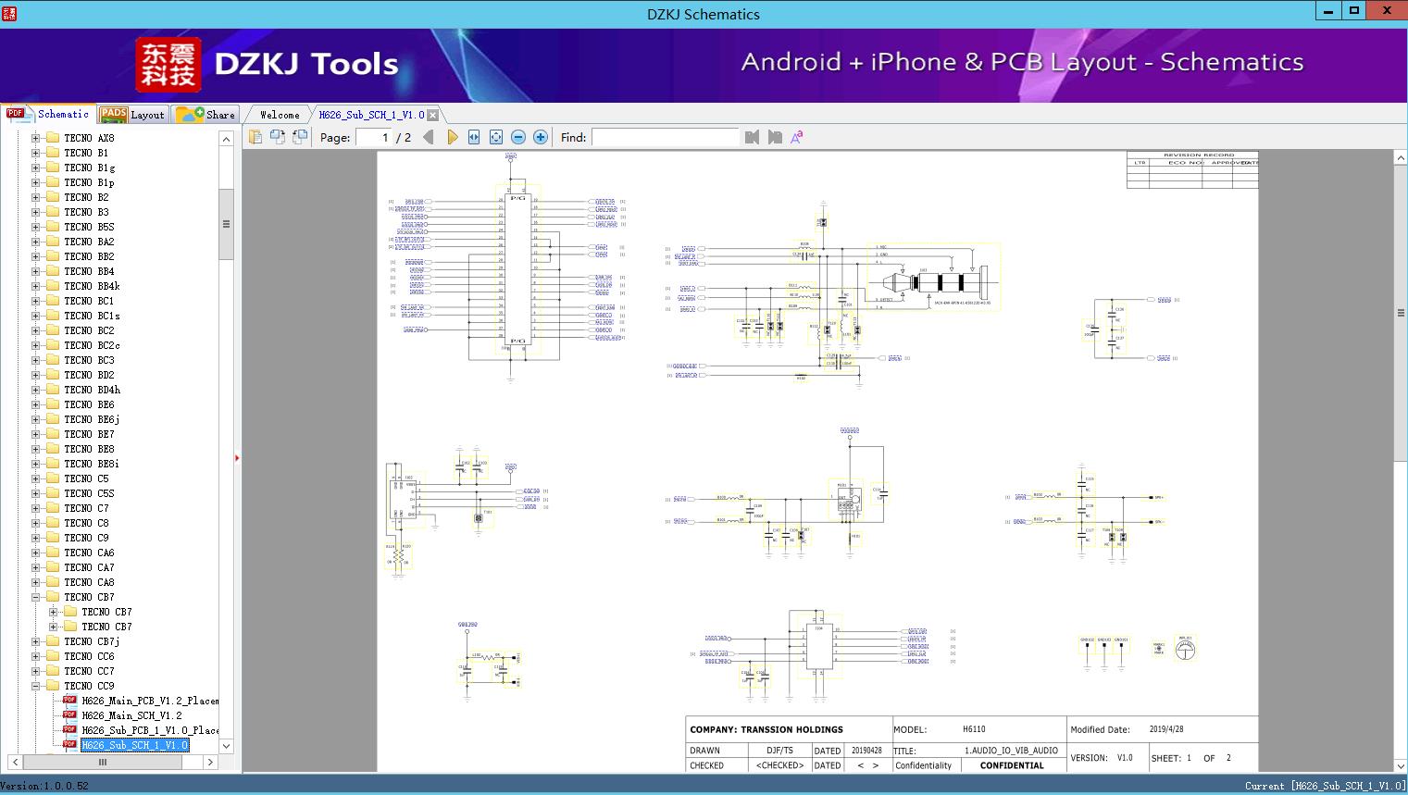The image size is (1408, 795).
Task: Go to the previous page arrow
Action: click(x=428, y=137)
